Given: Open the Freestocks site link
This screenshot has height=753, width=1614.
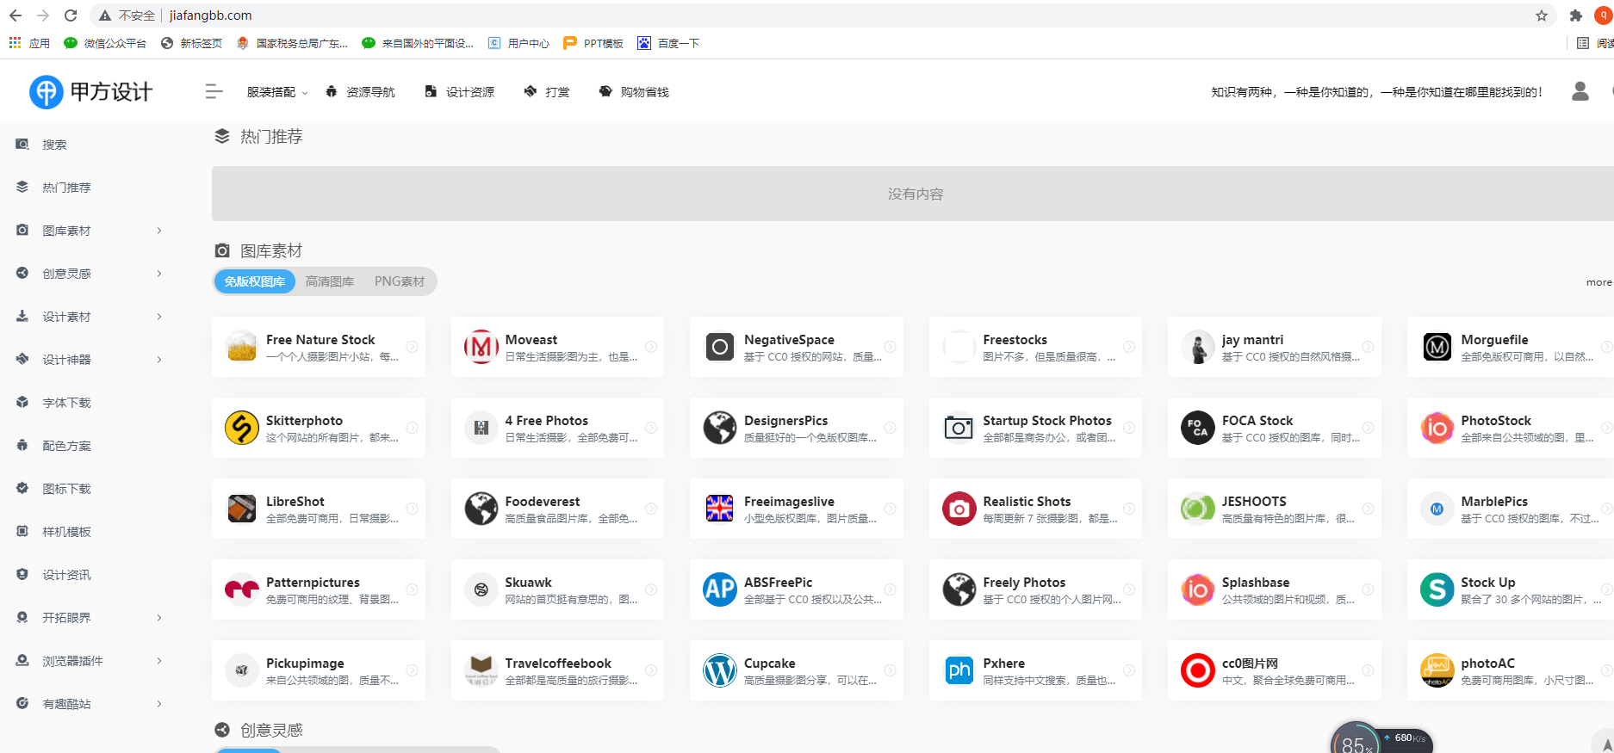Looking at the screenshot, I should tap(1035, 347).
